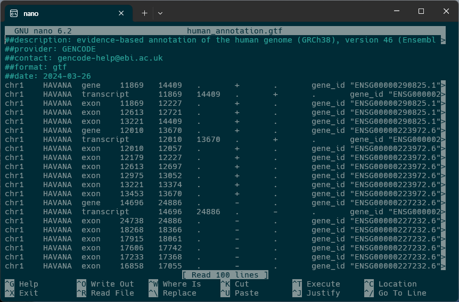This screenshot has width=459, height=302.
Task: Click the ^/ Go To Line shortcut
Action: [x=395, y=293]
